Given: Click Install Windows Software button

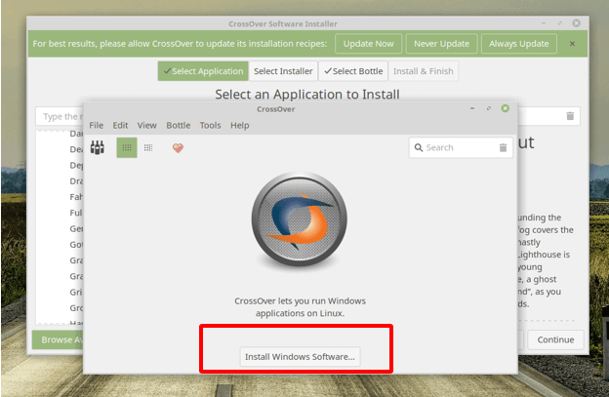Looking at the screenshot, I should (x=300, y=356).
